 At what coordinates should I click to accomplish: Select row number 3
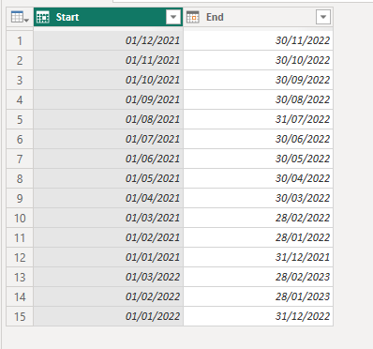[20, 80]
